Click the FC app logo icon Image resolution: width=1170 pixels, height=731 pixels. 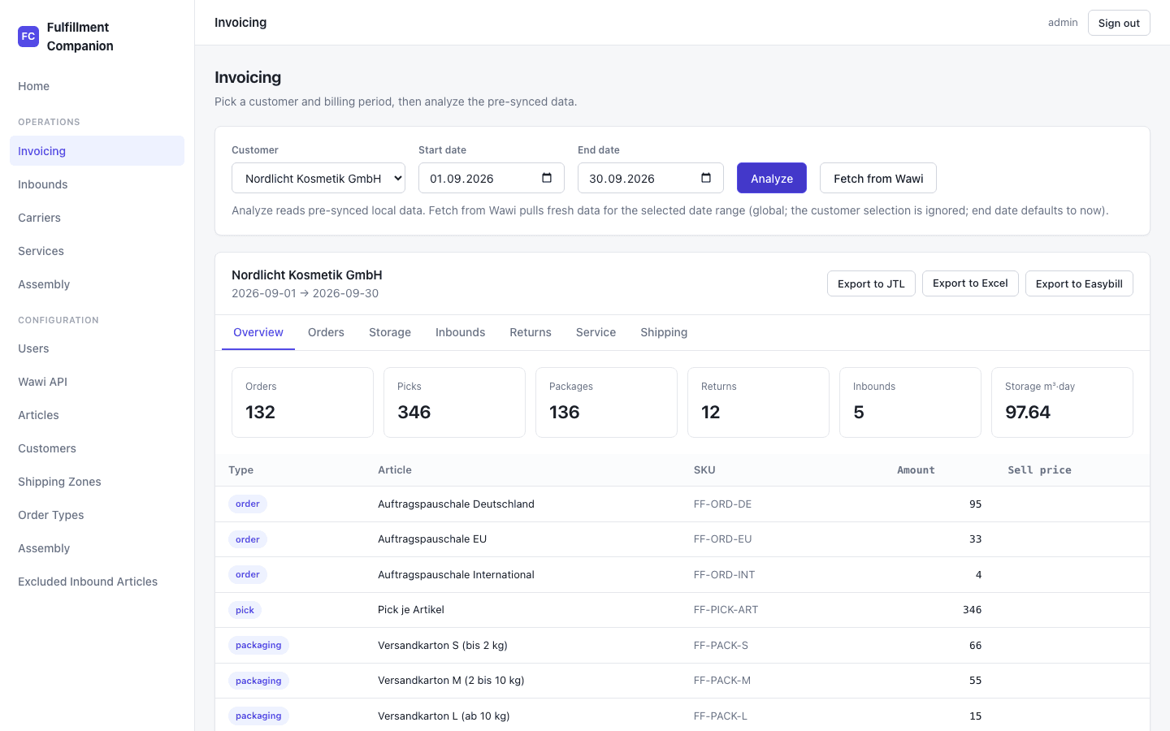click(x=28, y=37)
